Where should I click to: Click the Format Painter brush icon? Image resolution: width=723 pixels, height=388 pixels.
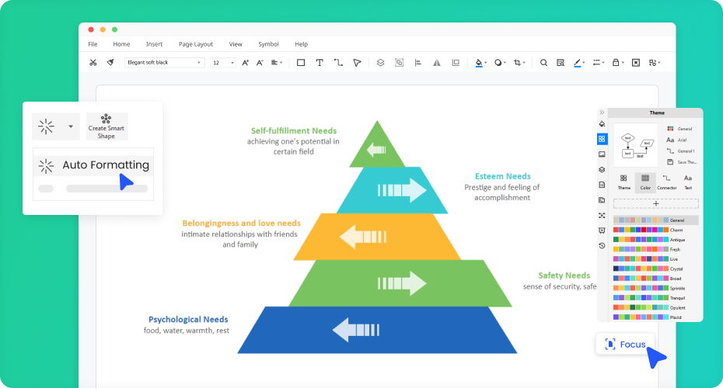(x=110, y=63)
